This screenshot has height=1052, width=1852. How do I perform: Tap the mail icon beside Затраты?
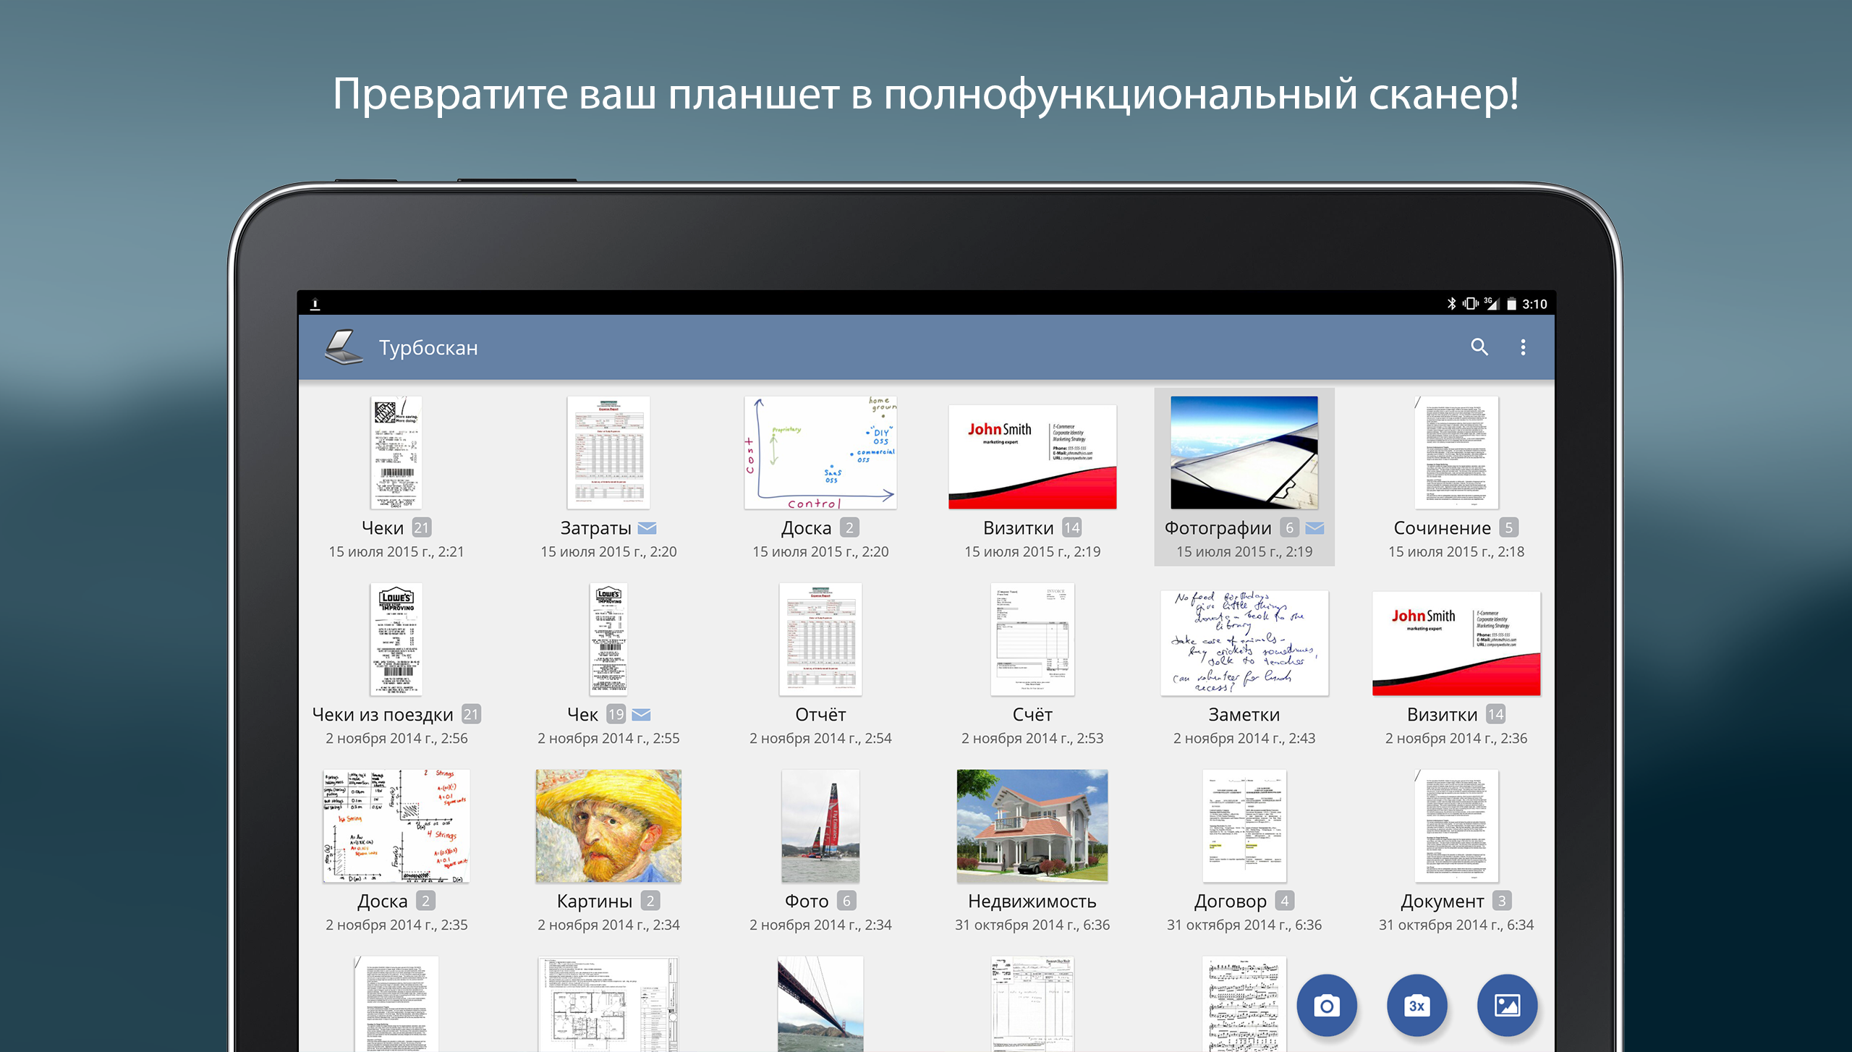(x=647, y=528)
